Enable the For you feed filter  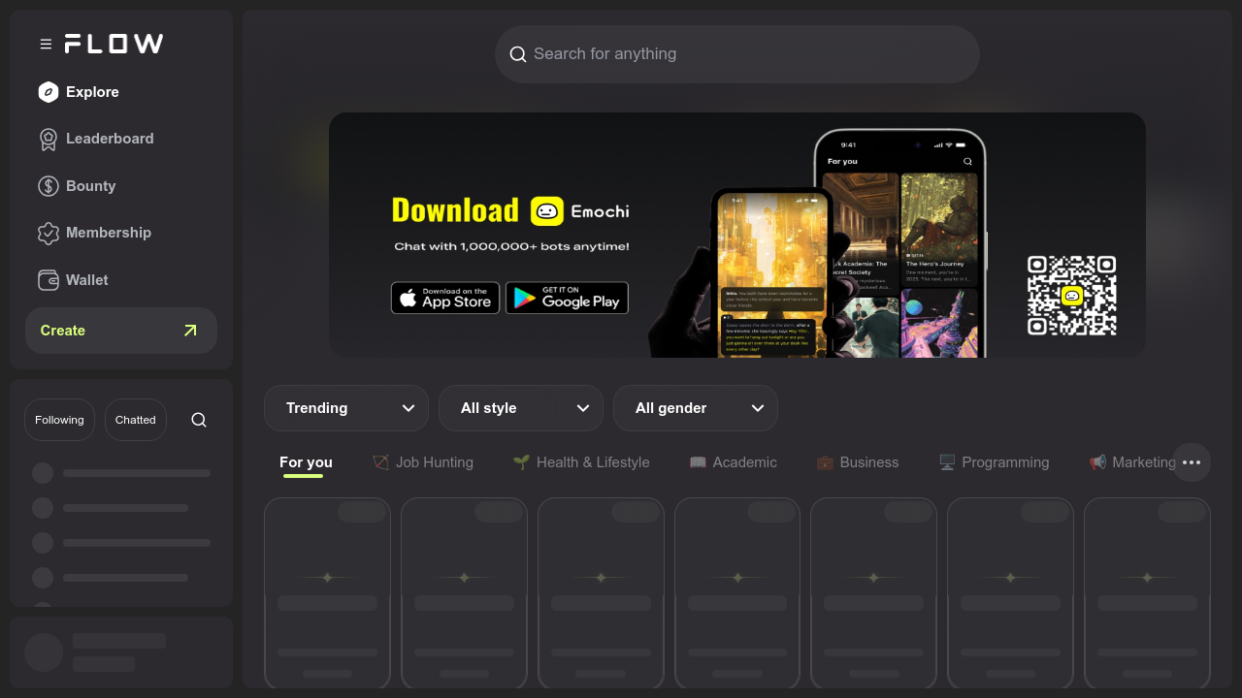(306, 462)
